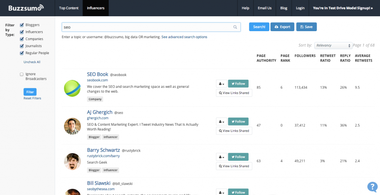Click the magnifier icon in search box
Image resolution: width=380 pixels, height=195 pixels.
(x=235, y=27)
